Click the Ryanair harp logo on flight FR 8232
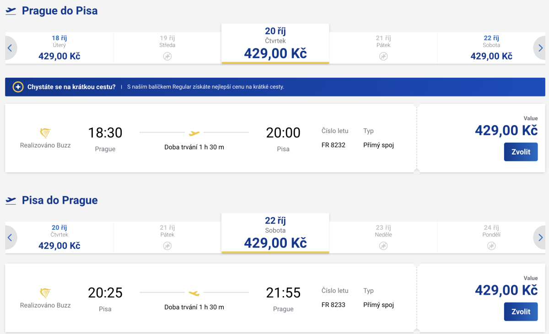This screenshot has height=334, width=549. 45,133
